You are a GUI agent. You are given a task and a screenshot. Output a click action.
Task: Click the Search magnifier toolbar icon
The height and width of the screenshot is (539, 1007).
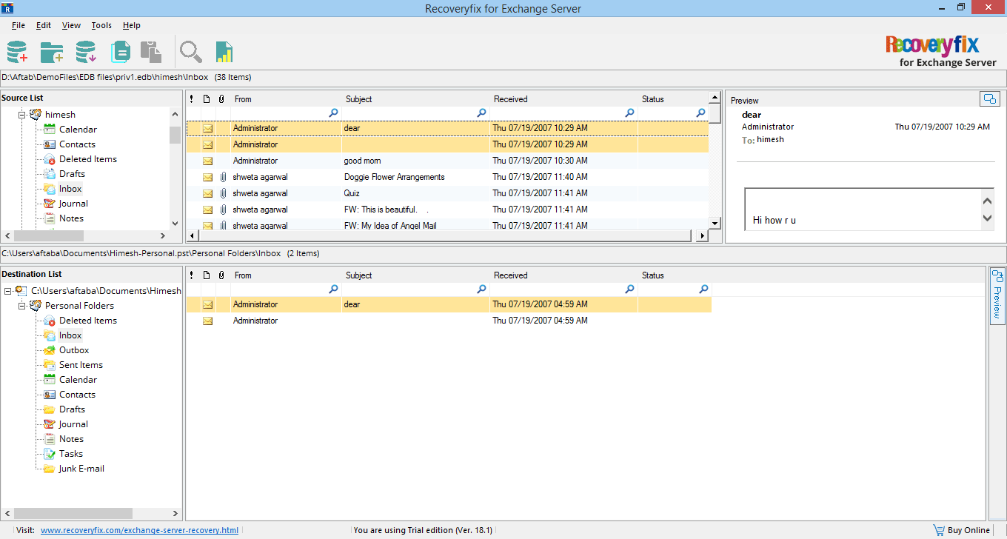(191, 52)
